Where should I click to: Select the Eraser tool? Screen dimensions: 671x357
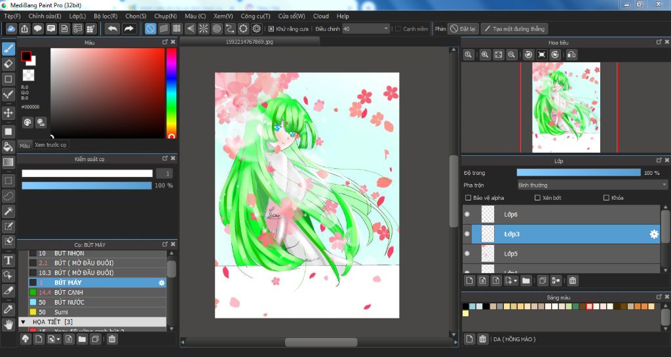(8, 64)
